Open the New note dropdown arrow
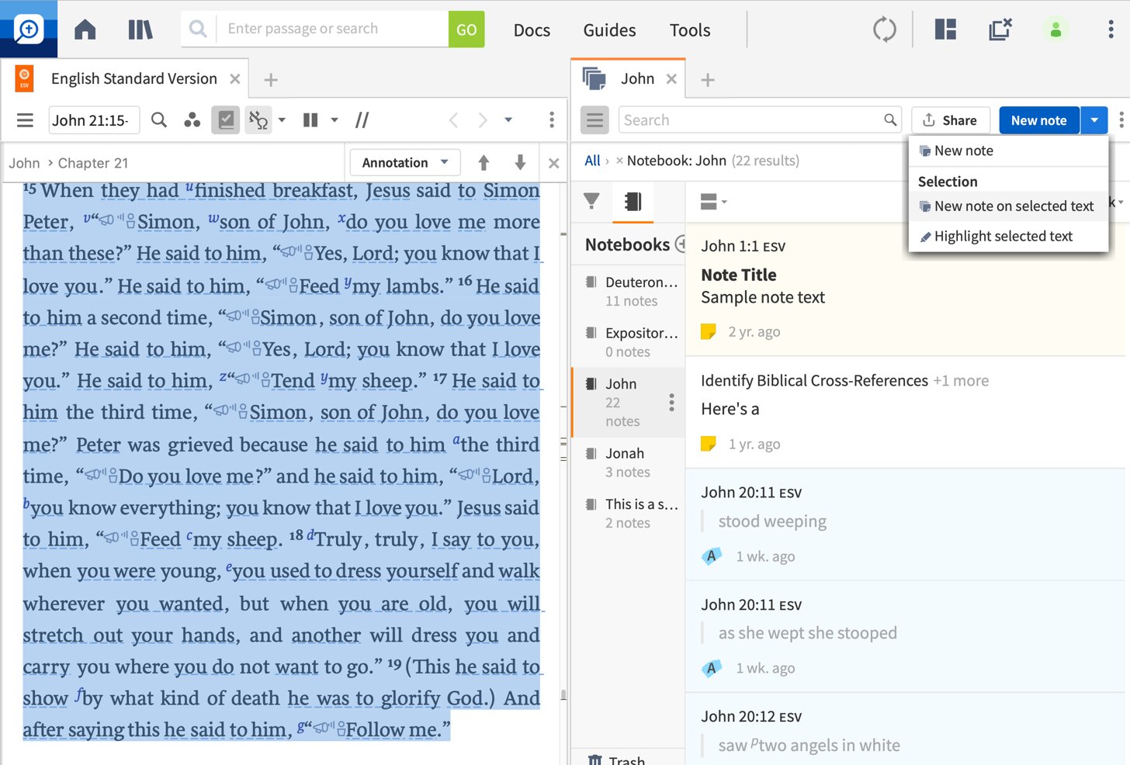This screenshot has height=765, width=1130. [x=1094, y=120]
